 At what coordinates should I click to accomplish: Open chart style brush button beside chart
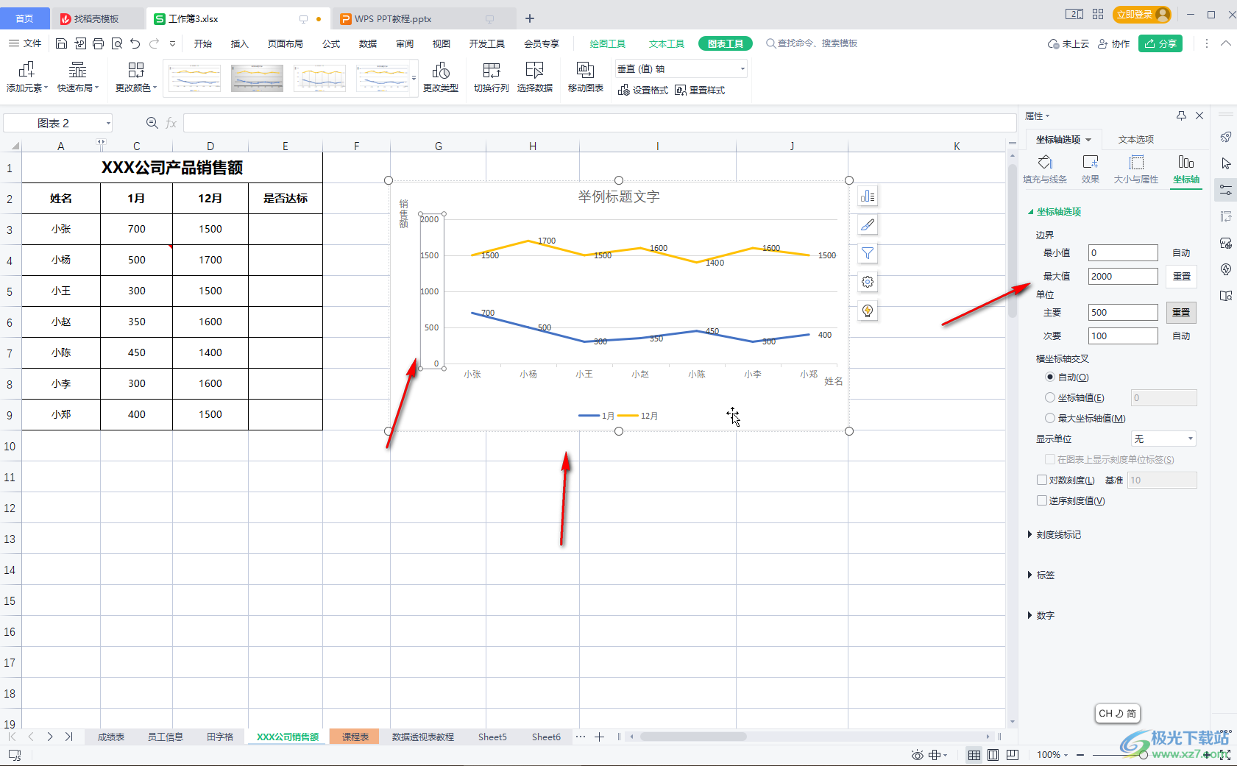click(x=868, y=225)
